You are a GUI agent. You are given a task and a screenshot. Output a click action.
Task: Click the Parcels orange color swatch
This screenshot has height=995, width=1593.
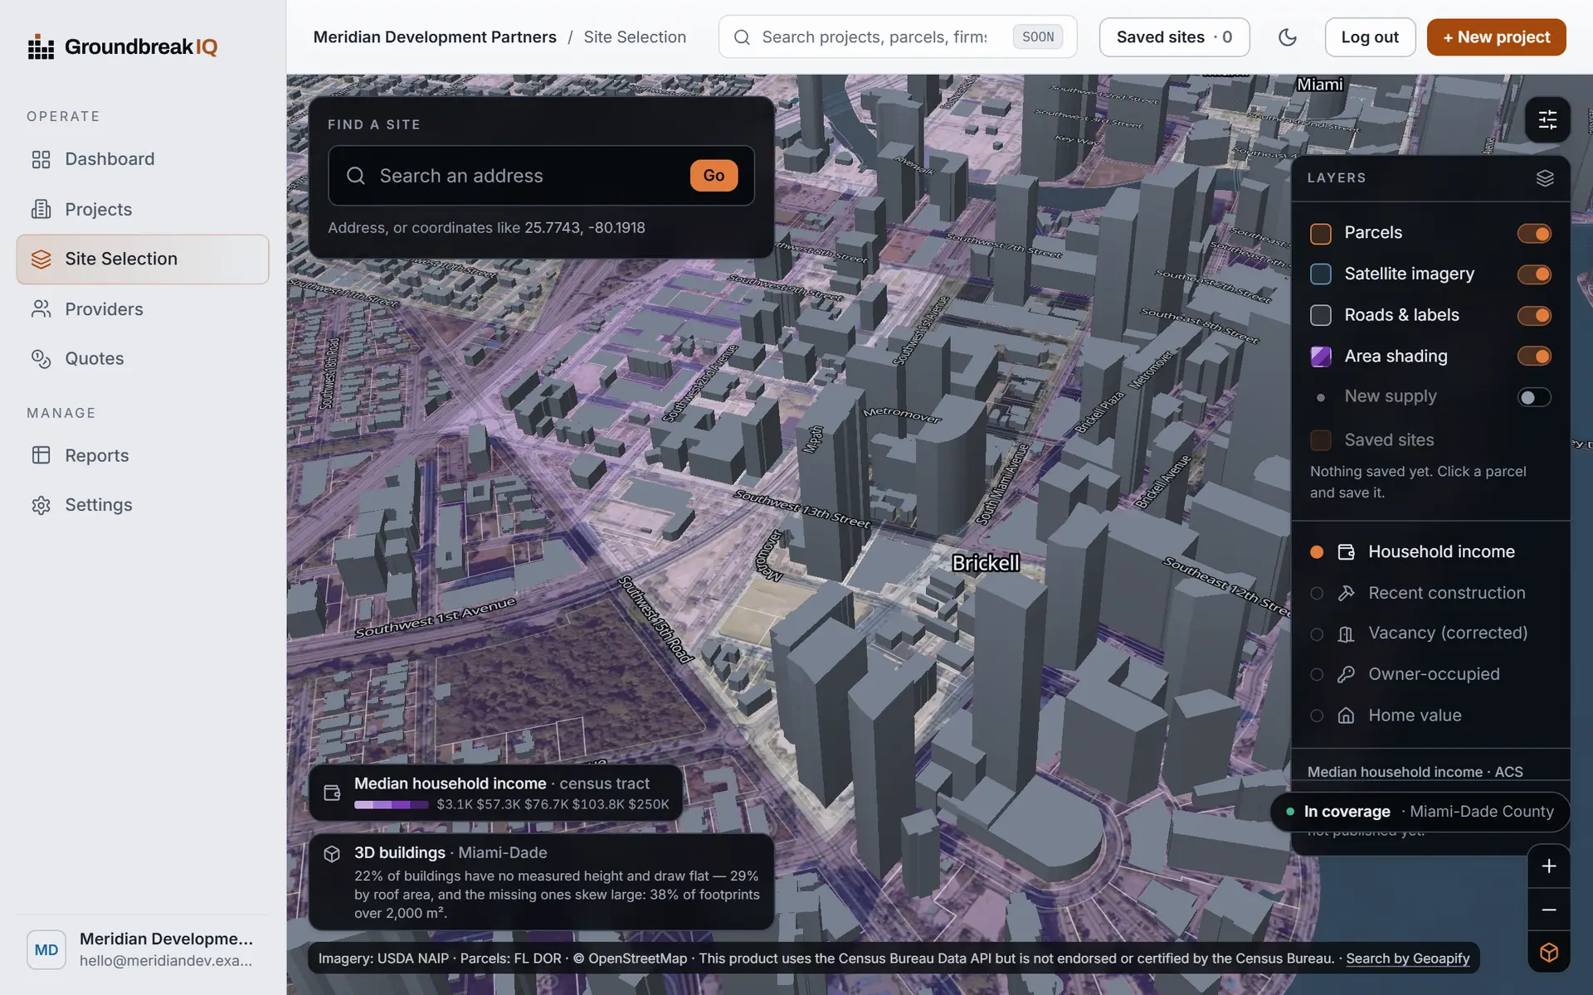tap(1320, 234)
